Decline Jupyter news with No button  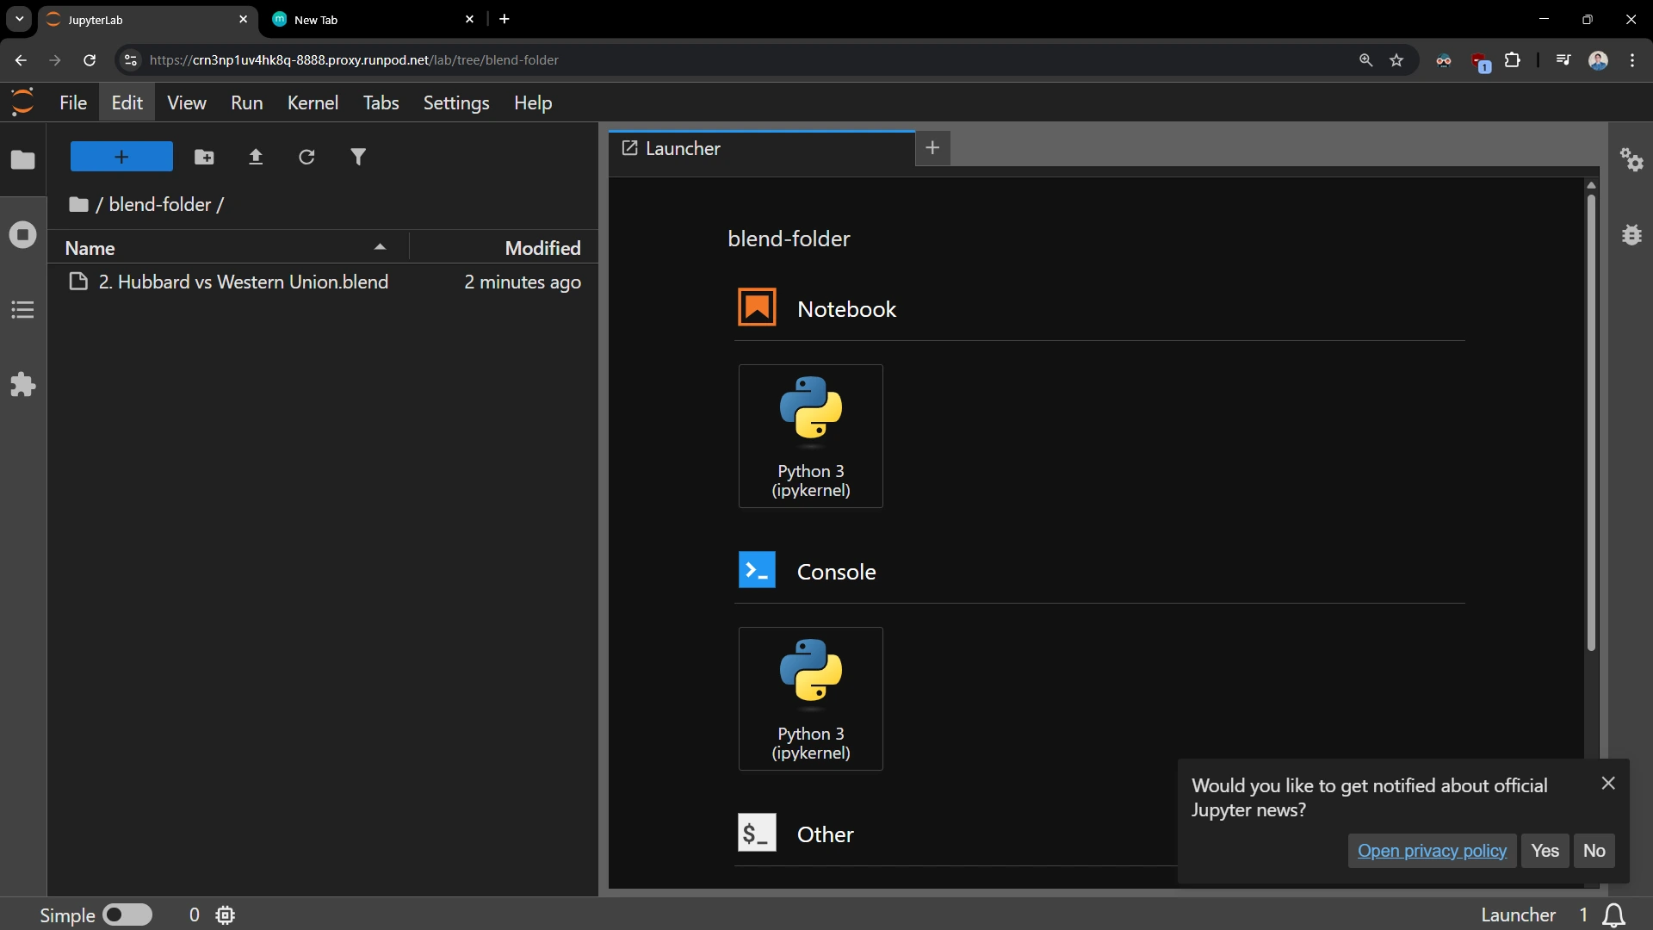[x=1594, y=851]
